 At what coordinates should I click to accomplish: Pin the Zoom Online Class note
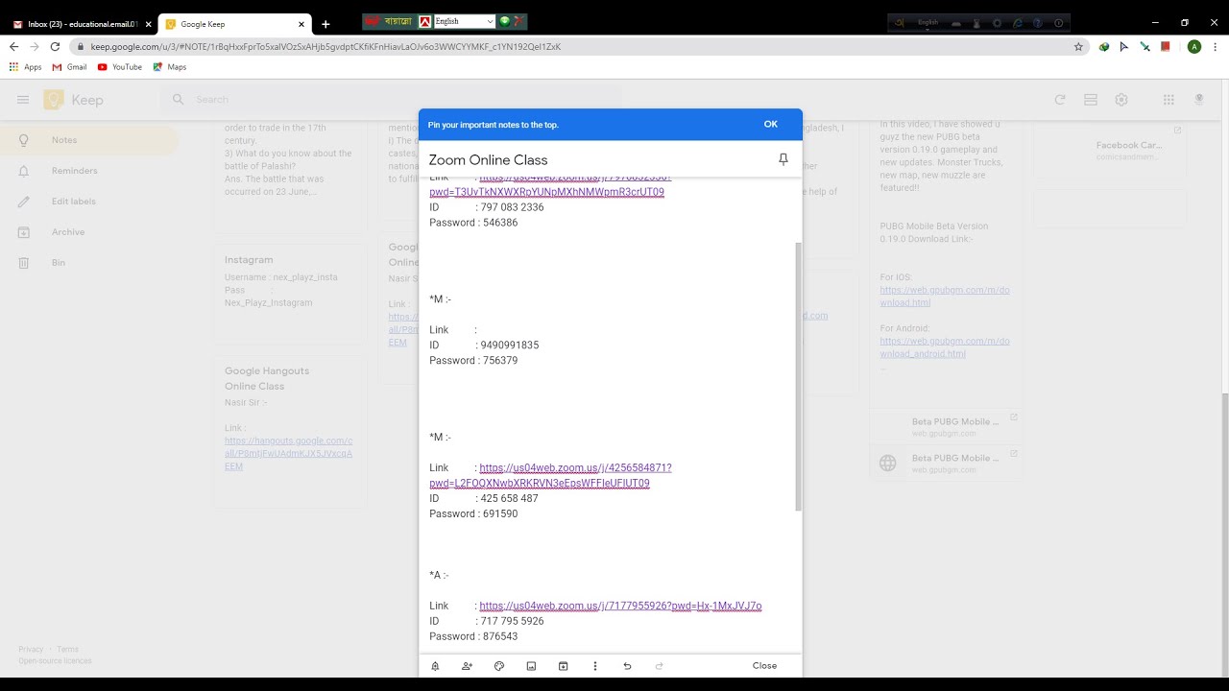783,159
